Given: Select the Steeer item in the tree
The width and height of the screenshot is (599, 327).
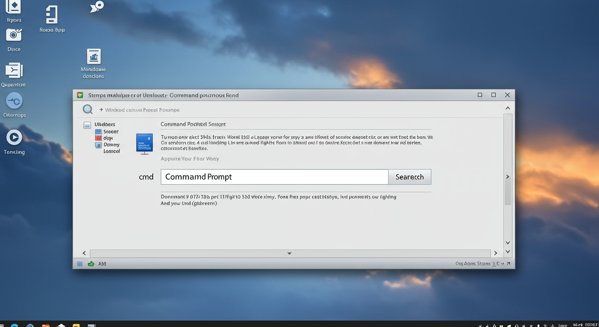Looking at the screenshot, I should pyautogui.click(x=111, y=132).
